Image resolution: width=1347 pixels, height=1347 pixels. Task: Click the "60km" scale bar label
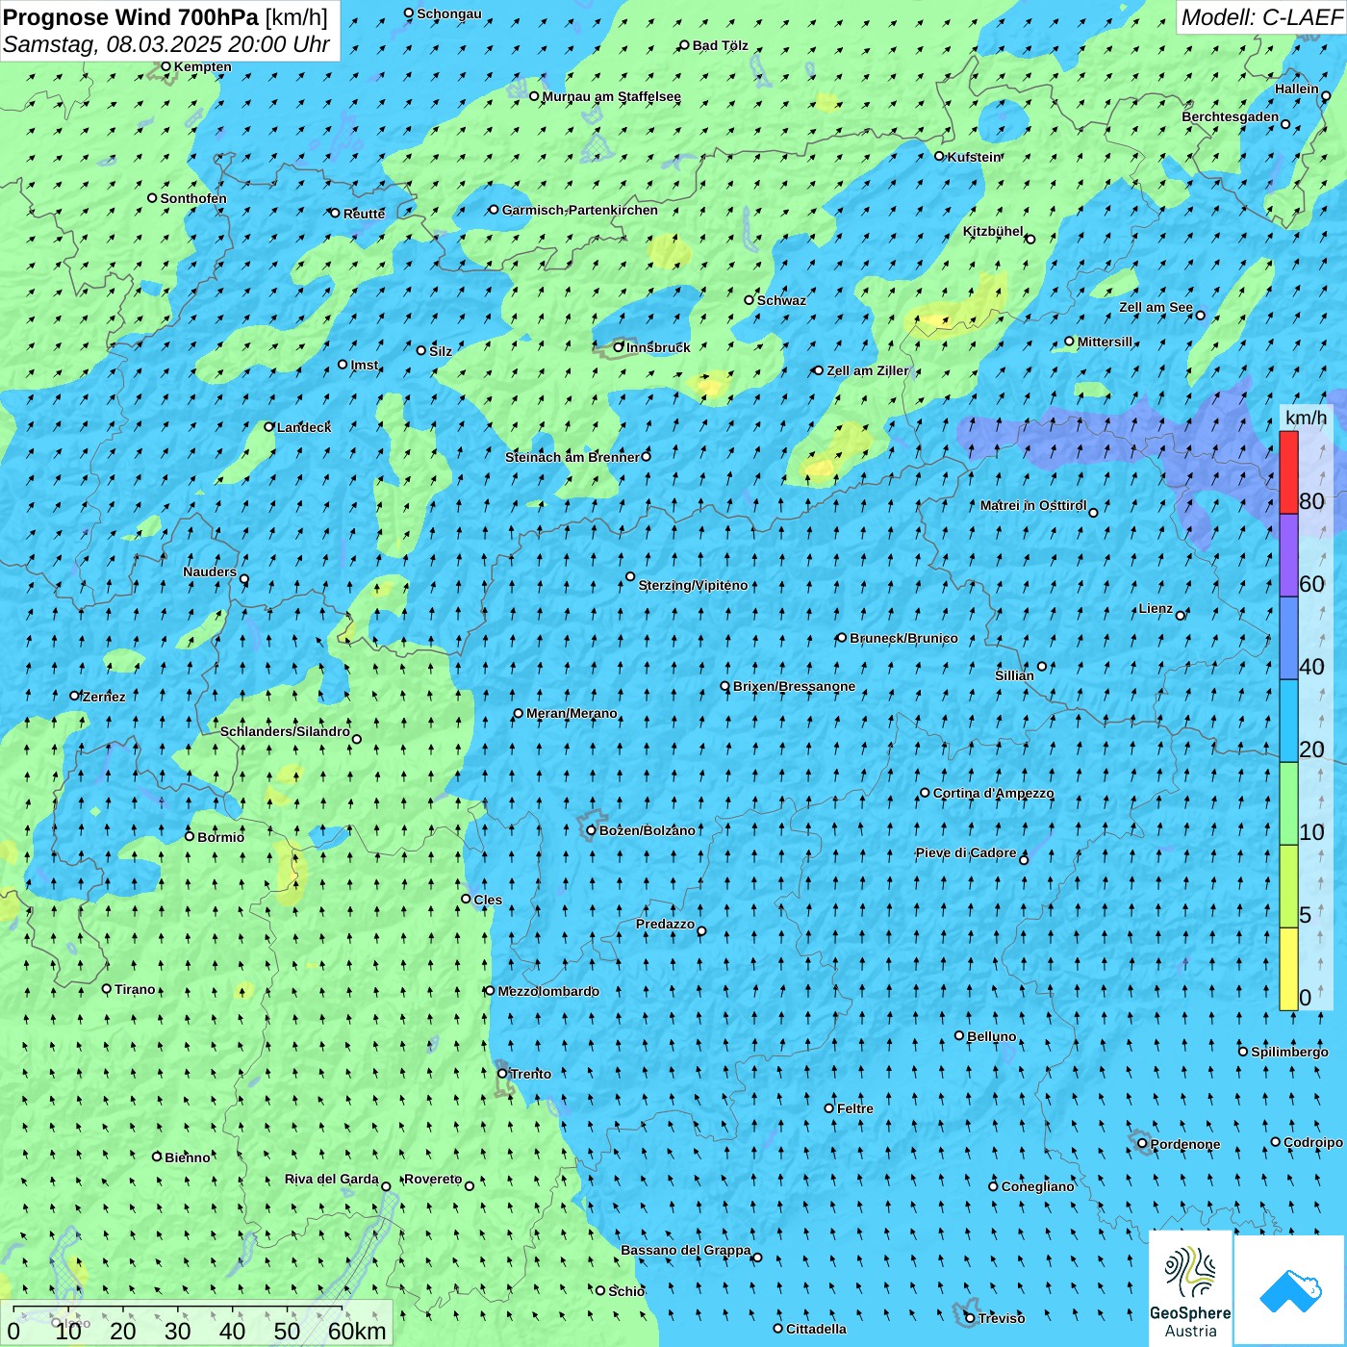(357, 1331)
